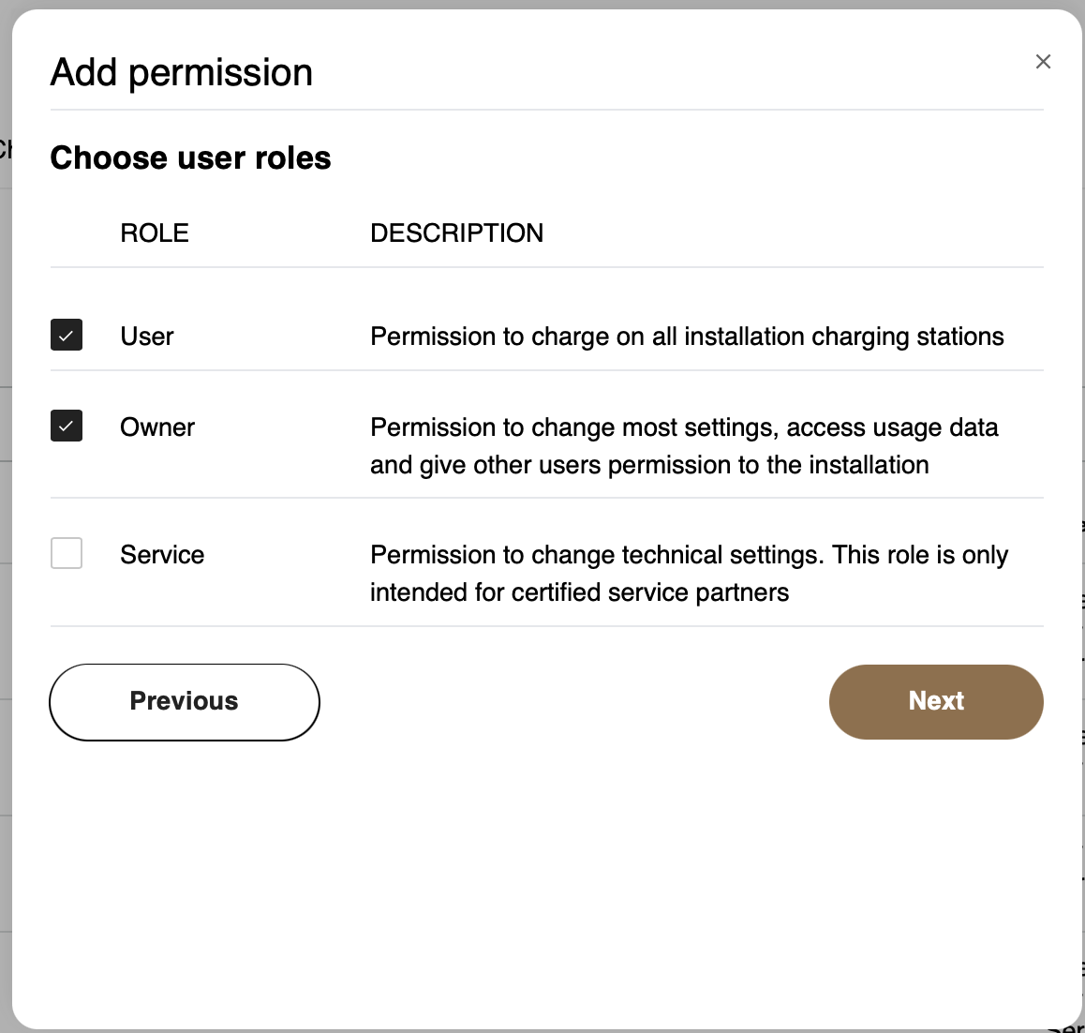Image resolution: width=1085 pixels, height=1033 pixels.
Task: Click the Owner permission description text
Action: [684, 445]
